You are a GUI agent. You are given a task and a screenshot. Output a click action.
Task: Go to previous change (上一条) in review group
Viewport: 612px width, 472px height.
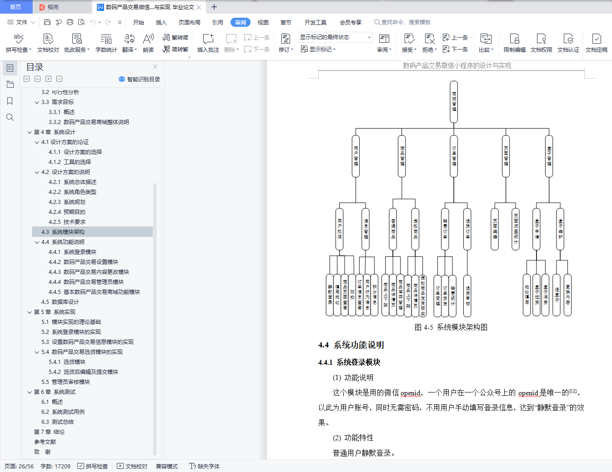tap(456, 37)
